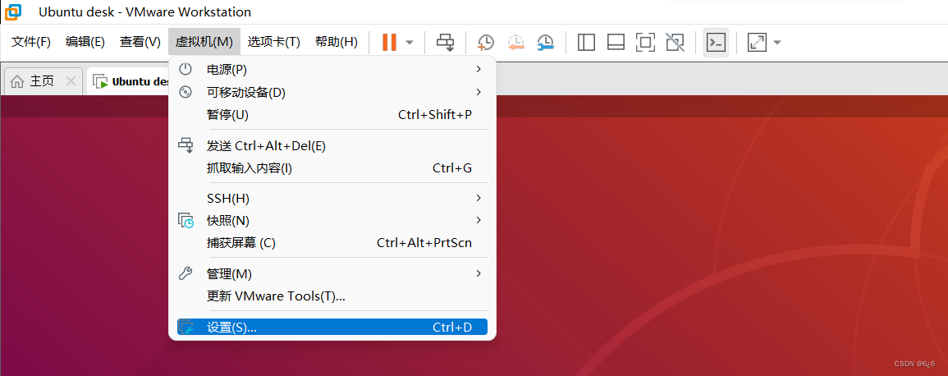The image size is (948, 376).
Task: Click the disc icon beside 可移动设备(D)
Action: coord(186,92)
